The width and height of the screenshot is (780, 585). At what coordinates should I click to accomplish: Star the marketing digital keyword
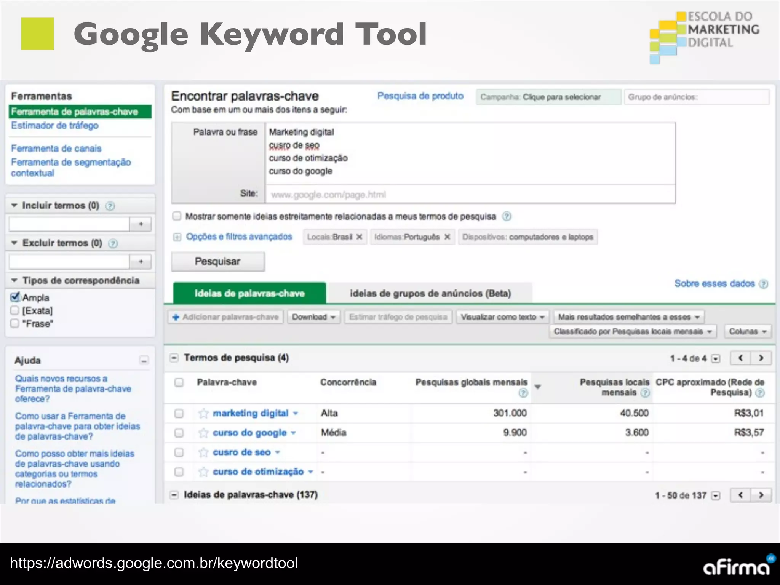coord(203,413)
